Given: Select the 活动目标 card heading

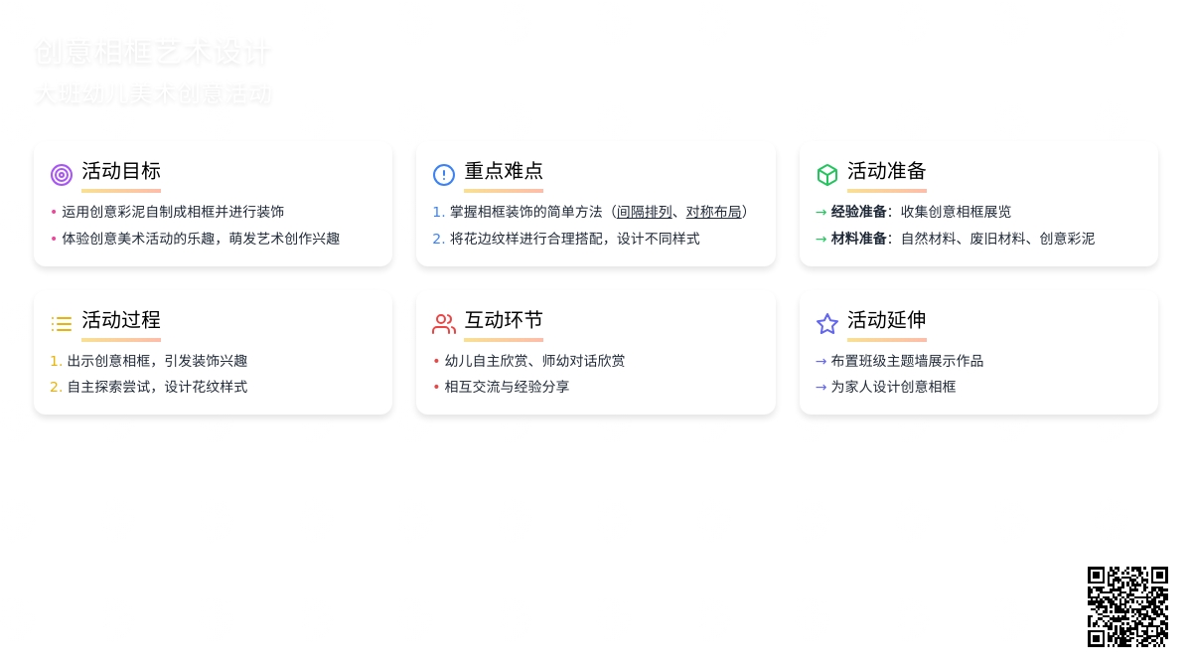Looking at the screenshot, I should 121,171.
